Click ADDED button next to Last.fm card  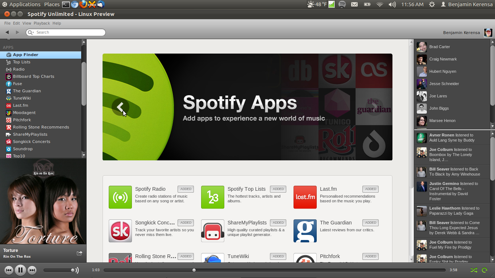[371, 189]
